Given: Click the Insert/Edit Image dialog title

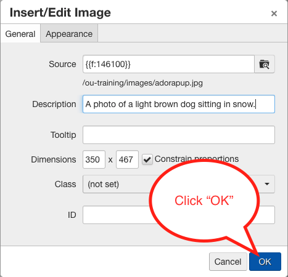Looking at the screenshot, I should click(60, 12).
